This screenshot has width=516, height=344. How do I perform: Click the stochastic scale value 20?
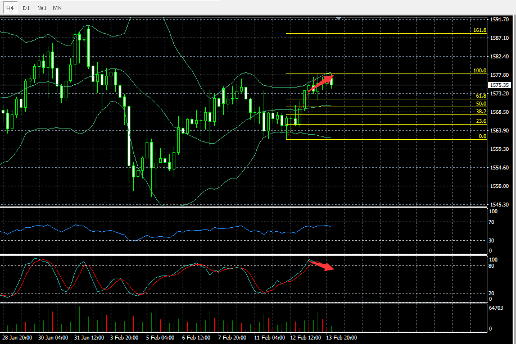pyautogui.click(x=491, y=293)
